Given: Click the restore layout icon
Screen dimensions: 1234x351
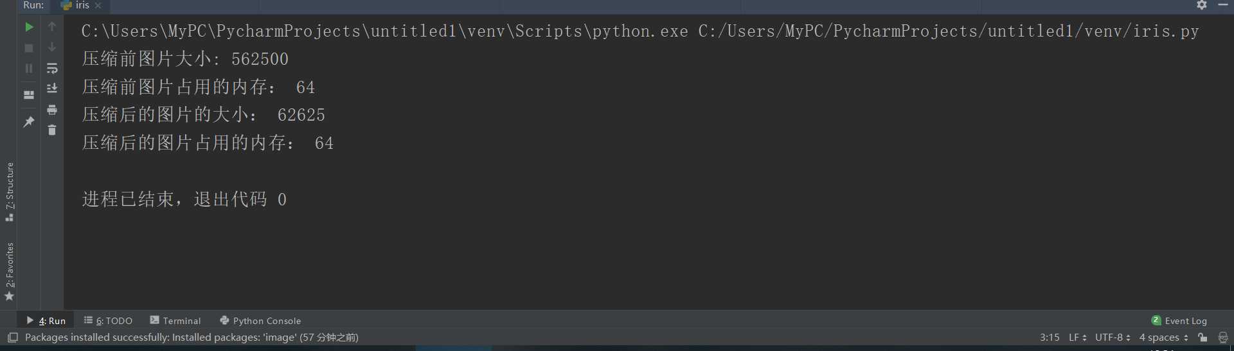Looking at the screenshot, I should [x=29, y=95].
